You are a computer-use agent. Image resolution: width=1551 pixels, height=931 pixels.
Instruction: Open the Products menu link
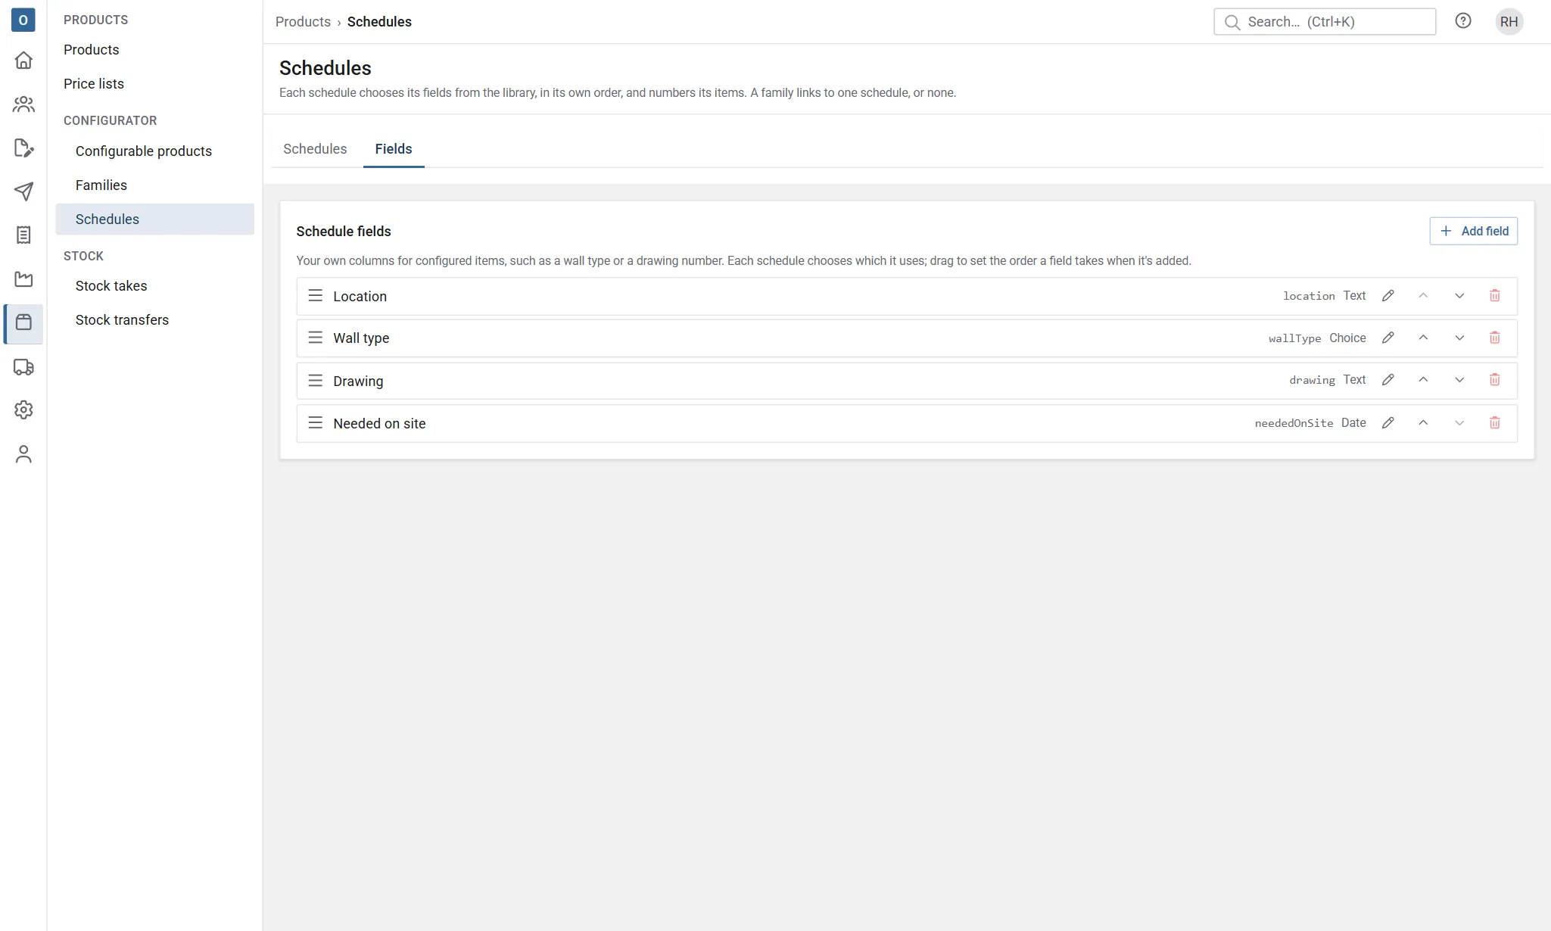pyautogui.click(x=92, y=50)
